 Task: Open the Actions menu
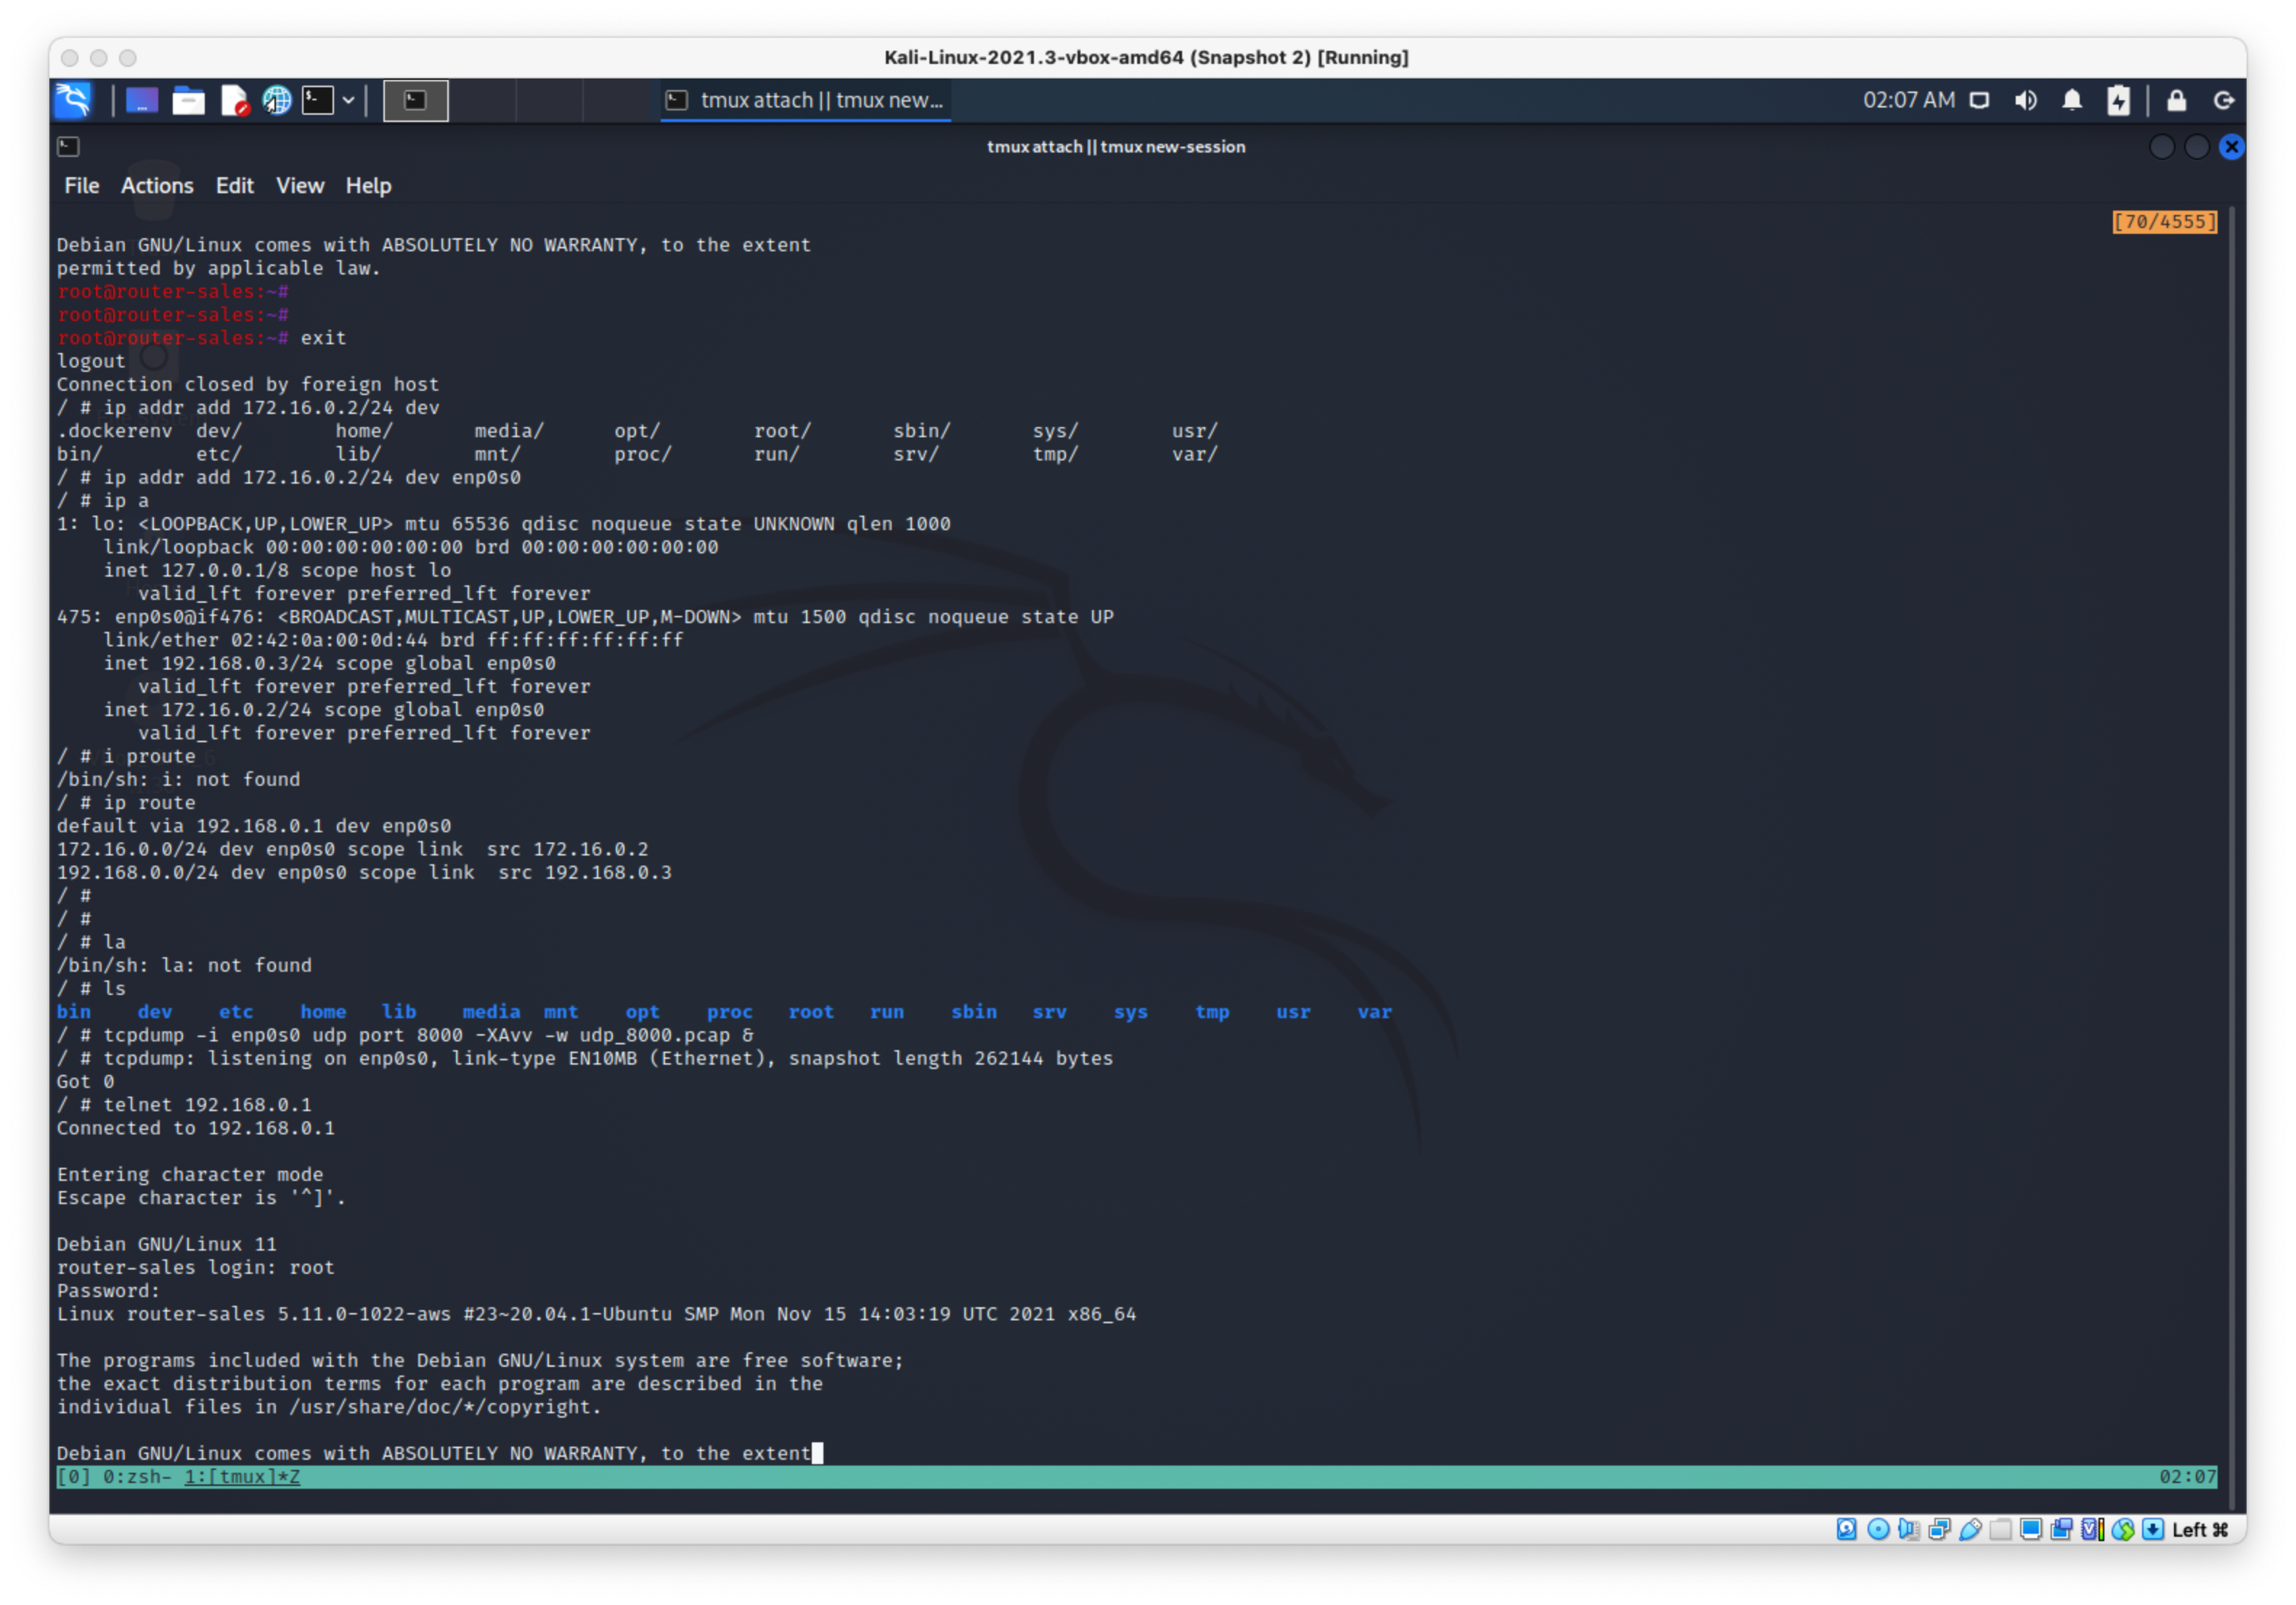click(x=157, y=186)
